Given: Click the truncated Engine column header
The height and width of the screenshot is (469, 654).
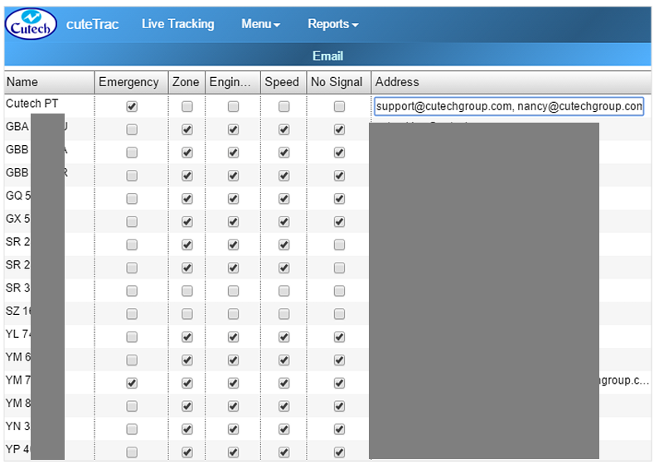Looking at the screenshot, I should 231,82.
